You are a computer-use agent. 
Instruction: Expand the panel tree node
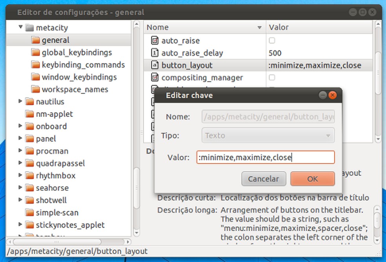[x=20, y=138]
